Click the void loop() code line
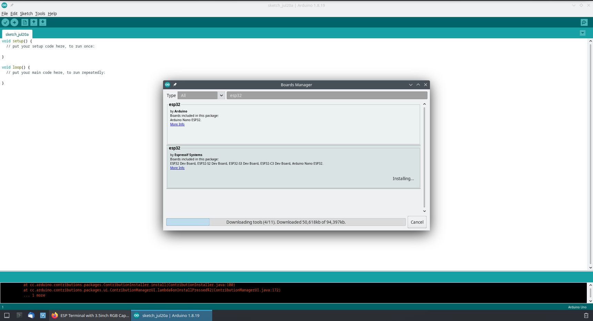 tap(16, 67)
